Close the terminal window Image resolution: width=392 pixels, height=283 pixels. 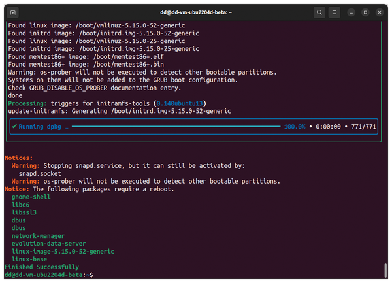pos(380,12)
